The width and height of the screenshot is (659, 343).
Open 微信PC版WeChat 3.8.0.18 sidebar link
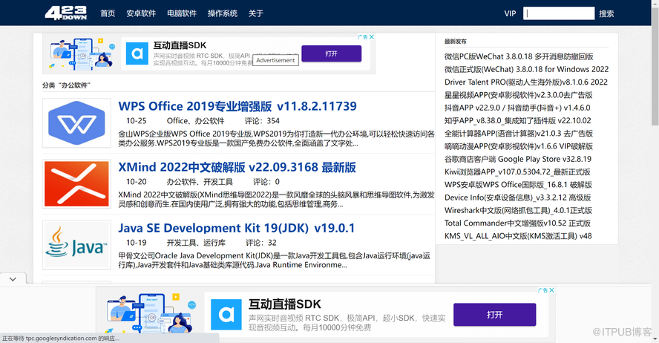519,56
